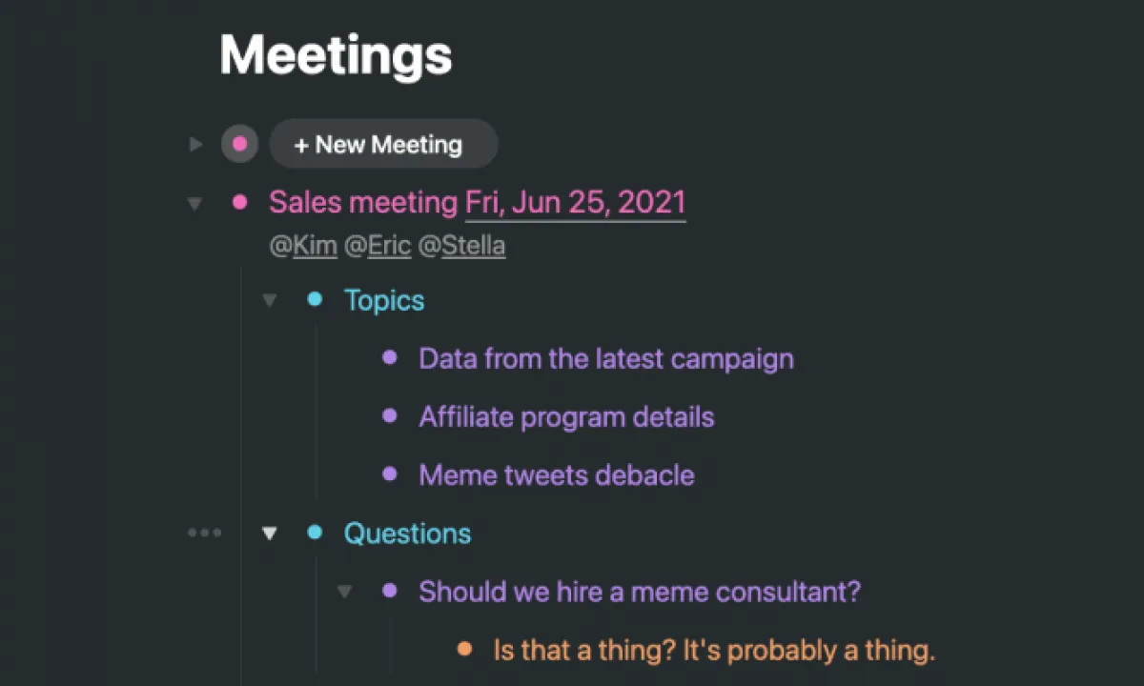Image resolution: width=1144 pixels, height=686 pixels.
Task: Collapse the Questions section
Action: coord(270,534)
